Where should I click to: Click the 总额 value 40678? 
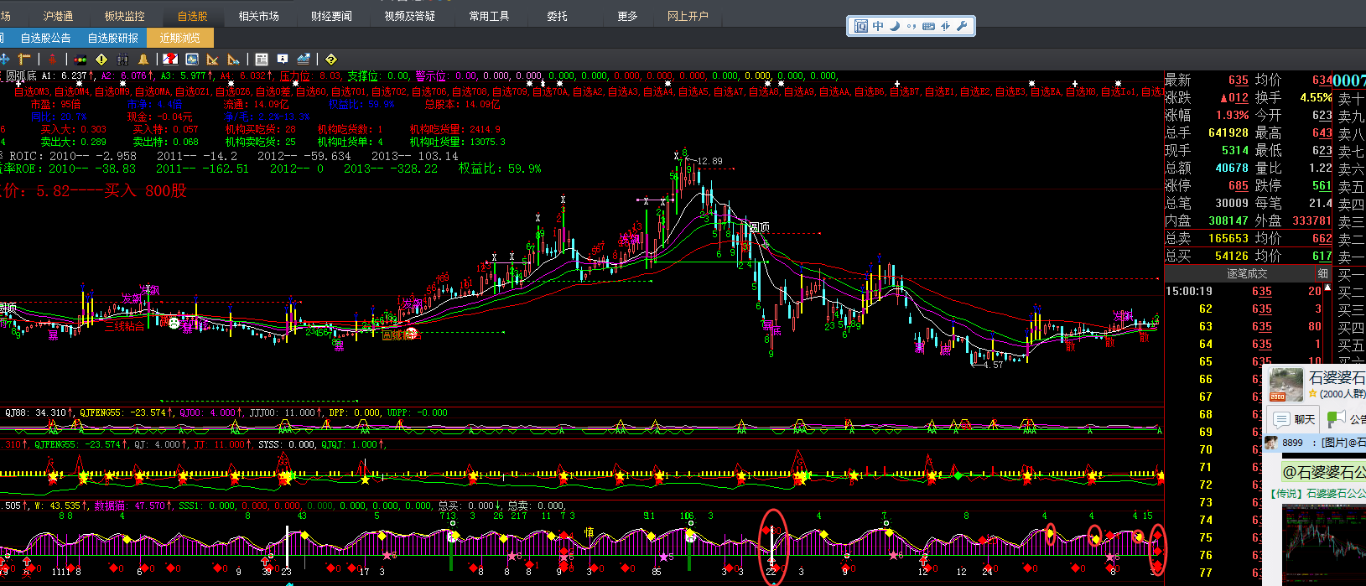pyautogui.click(x=1232, y=168)
